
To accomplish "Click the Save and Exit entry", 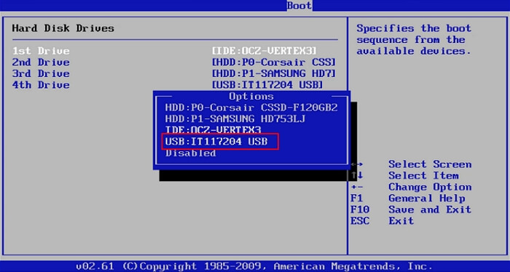I will pyautogui.click(x=430, y=209).
